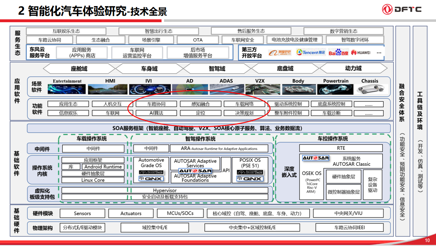The height and width of the screenshot is (246, 436).
Task: Click the DFTC logo in the header
Action: (402, 10)
